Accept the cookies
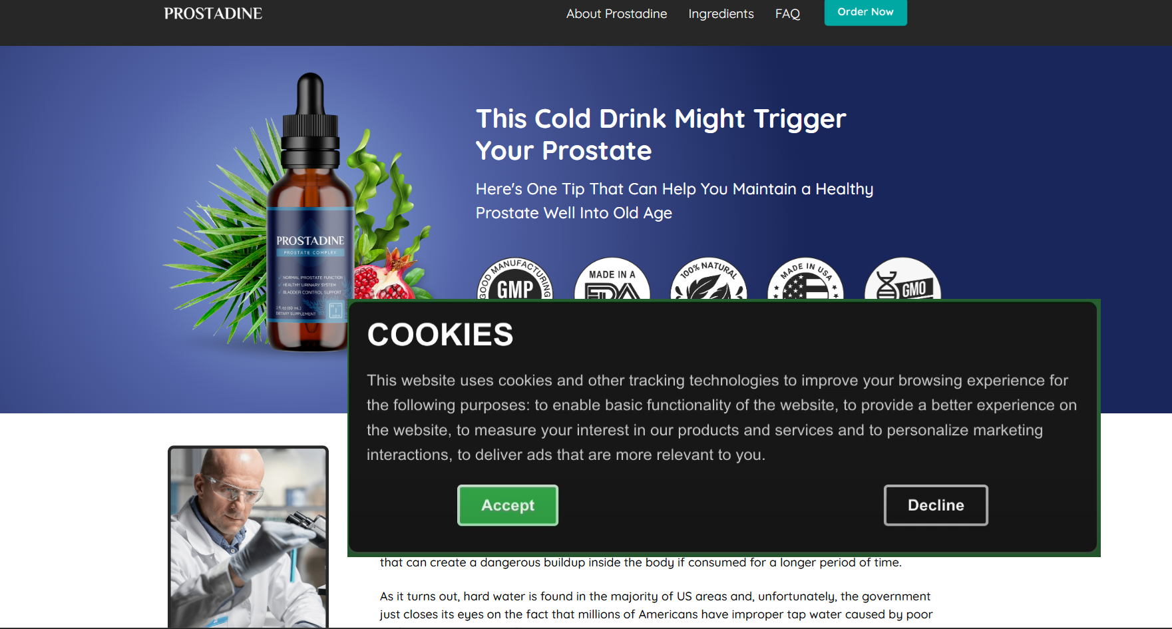 coord(508,505)
